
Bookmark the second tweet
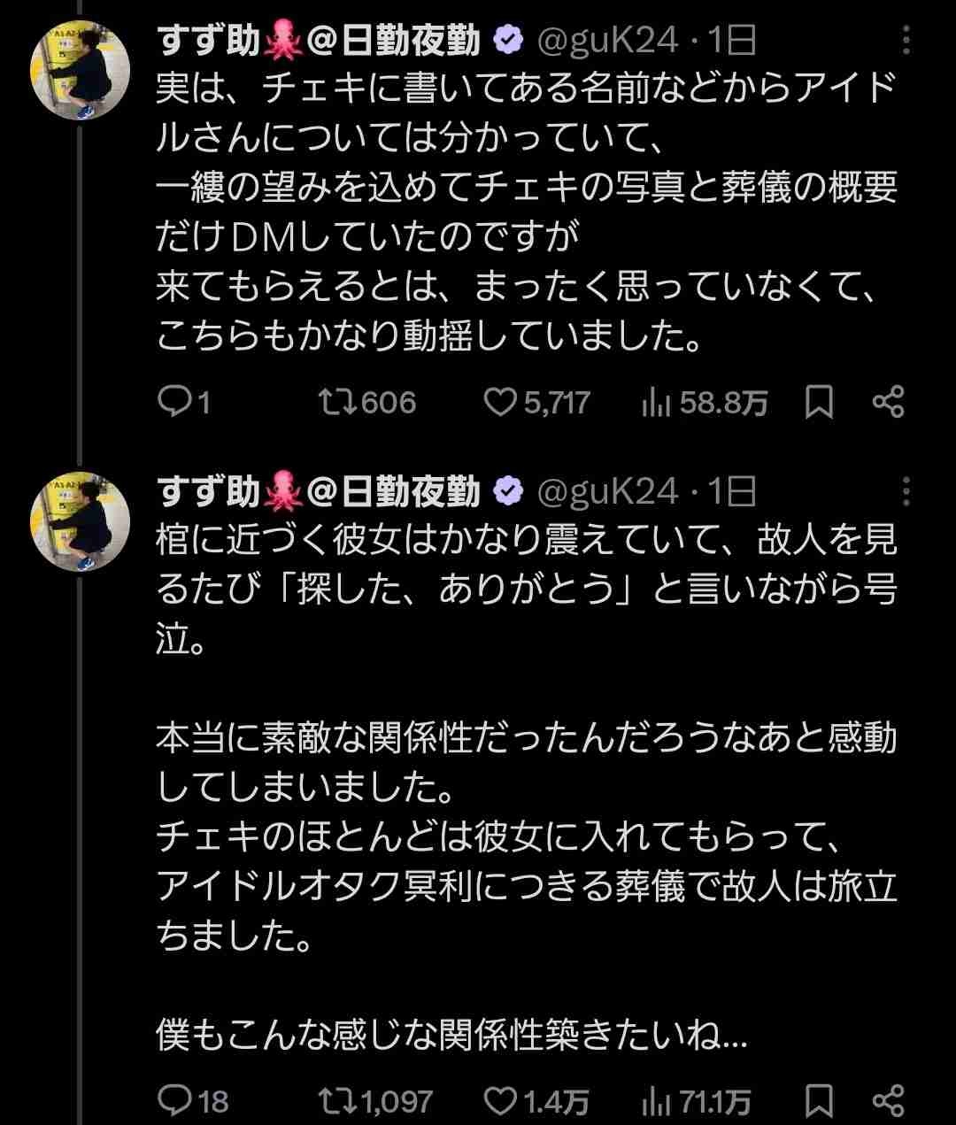tap(819, 1101)
